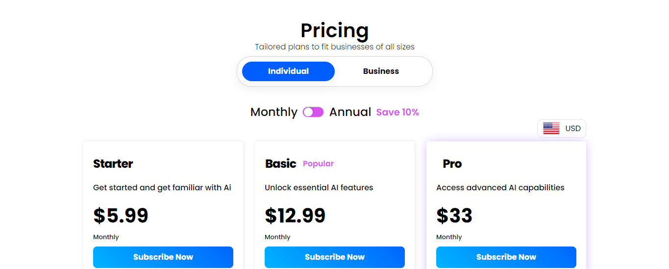Click the Basic plan title
The width and height of the screenshot is (669, 269).
(x=281, y=163)
